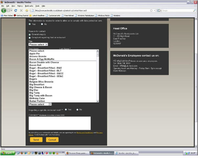
Task: Select No for the data protection question
Action: pos(42,24)
